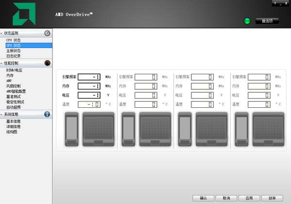Click the gauge icon beside 状态监视
The width and height of the screenshot is (291, 204).
point(47,33)
